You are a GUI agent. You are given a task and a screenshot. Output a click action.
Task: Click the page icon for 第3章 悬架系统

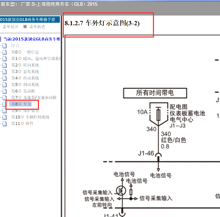point(5,71)
